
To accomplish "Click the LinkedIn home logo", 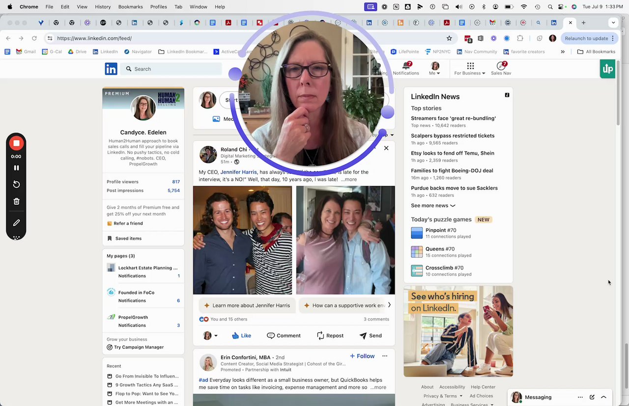I will pyautogui.click(x=111, y=69).
